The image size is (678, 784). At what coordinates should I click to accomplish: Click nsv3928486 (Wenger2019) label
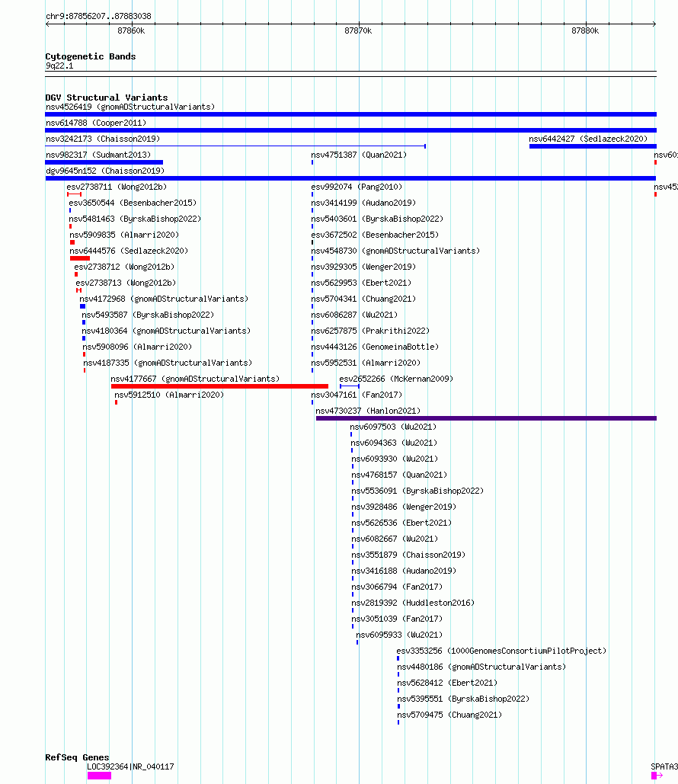coord(404,507)
